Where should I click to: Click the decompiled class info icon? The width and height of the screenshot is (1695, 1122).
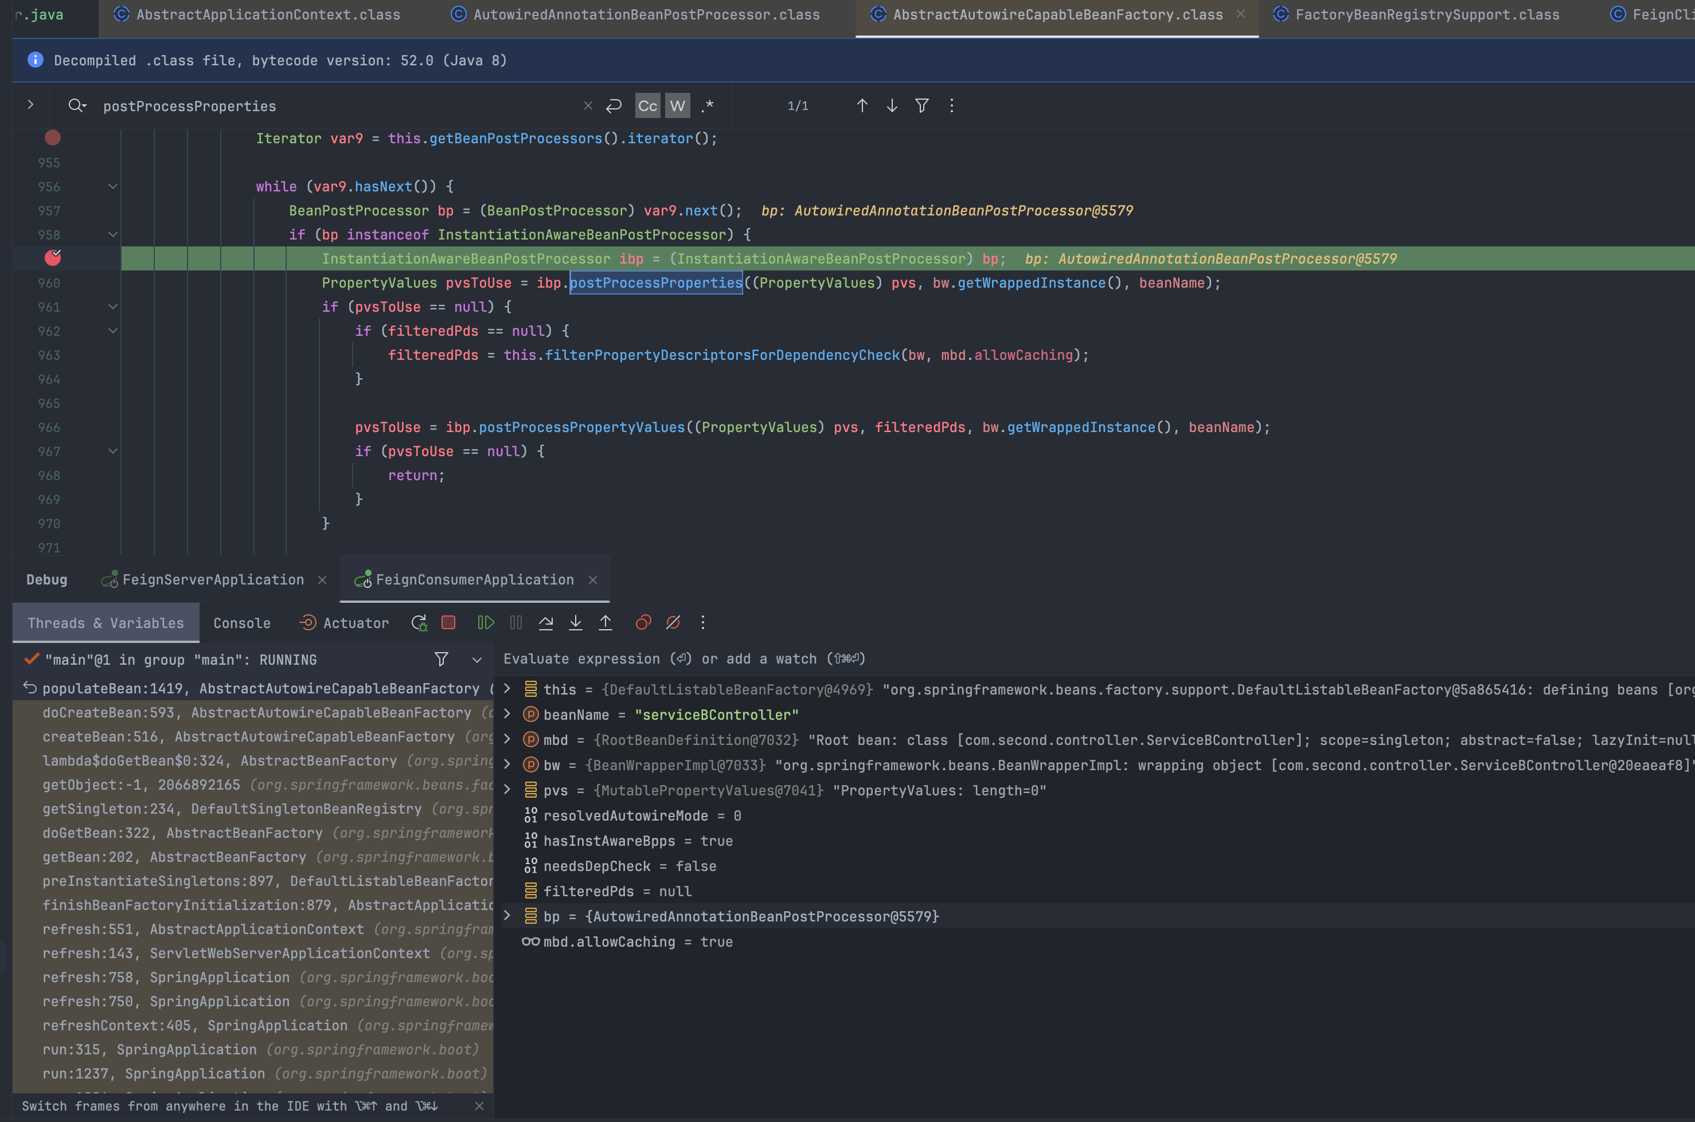35,60
